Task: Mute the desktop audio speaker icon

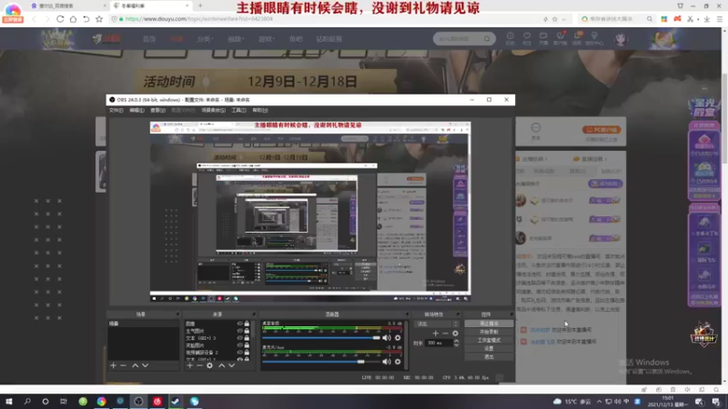Action: coord(386,337)
